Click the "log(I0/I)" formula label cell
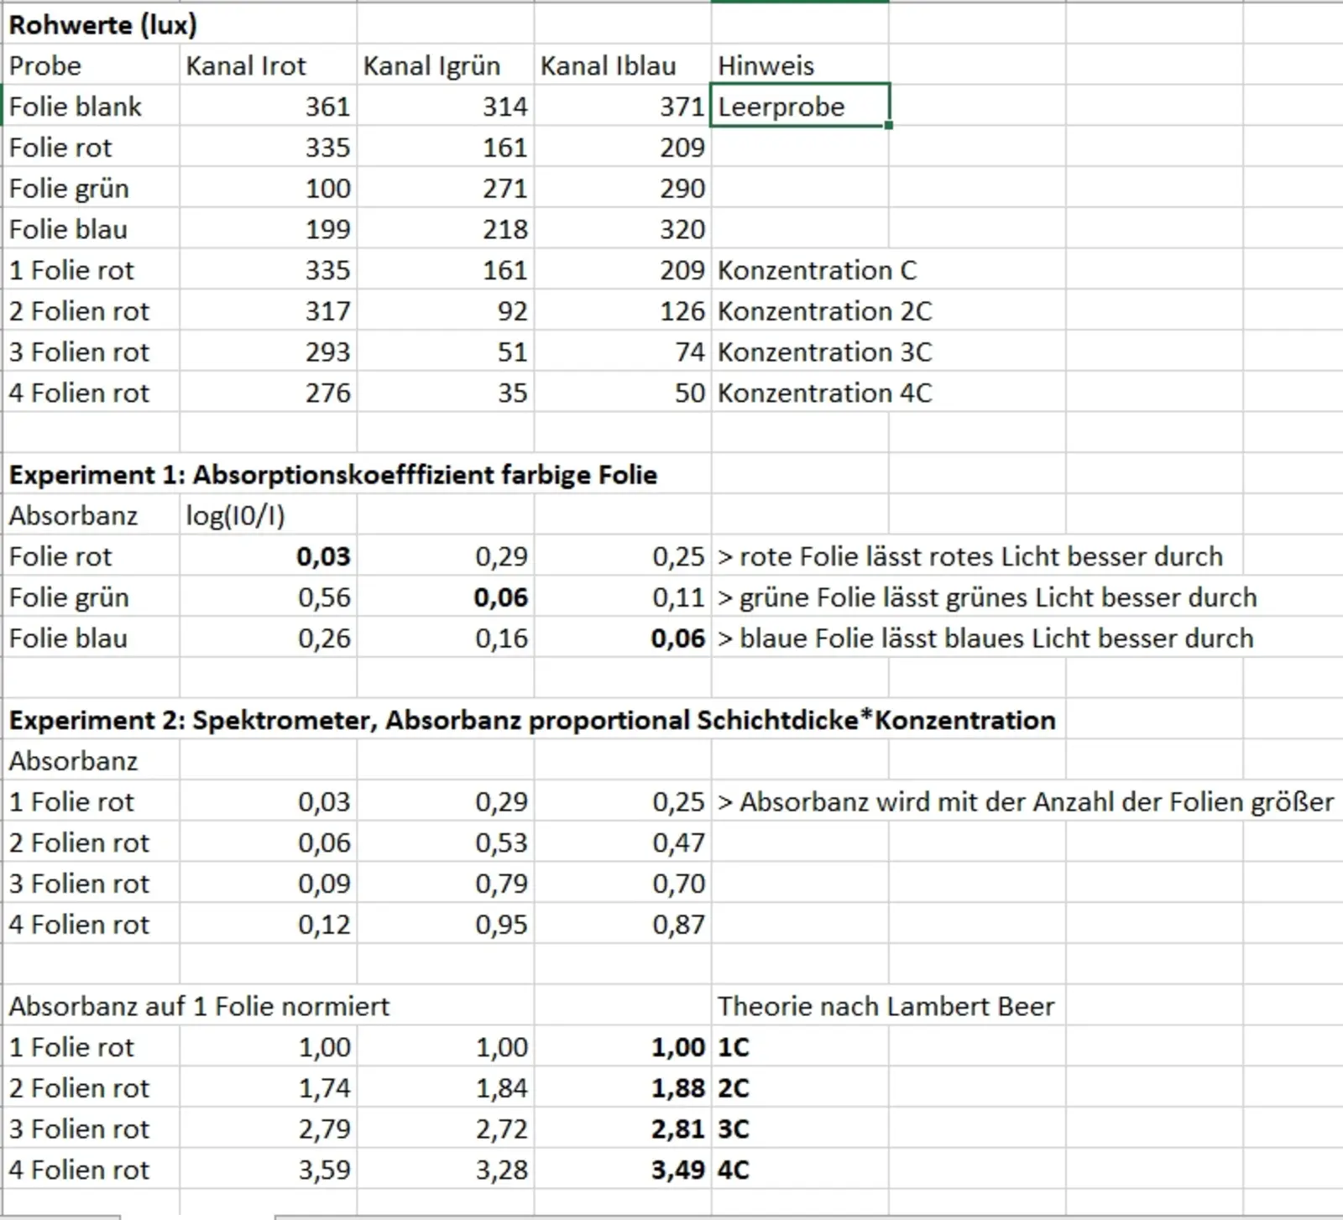Viewport: 1343px width, 1220px height. point(235,515)
